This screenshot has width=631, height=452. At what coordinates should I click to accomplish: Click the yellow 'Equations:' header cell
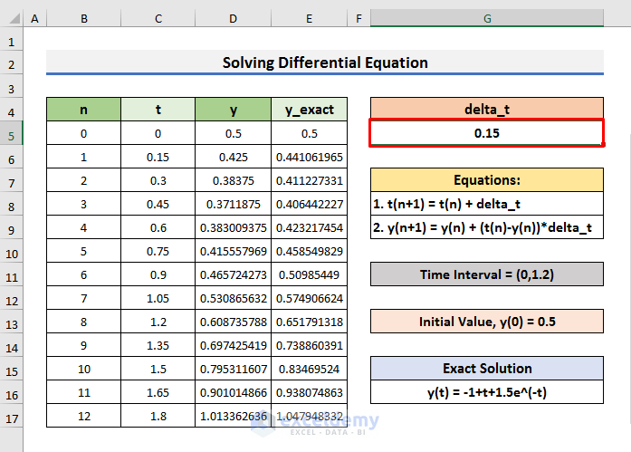click(486, 179)
